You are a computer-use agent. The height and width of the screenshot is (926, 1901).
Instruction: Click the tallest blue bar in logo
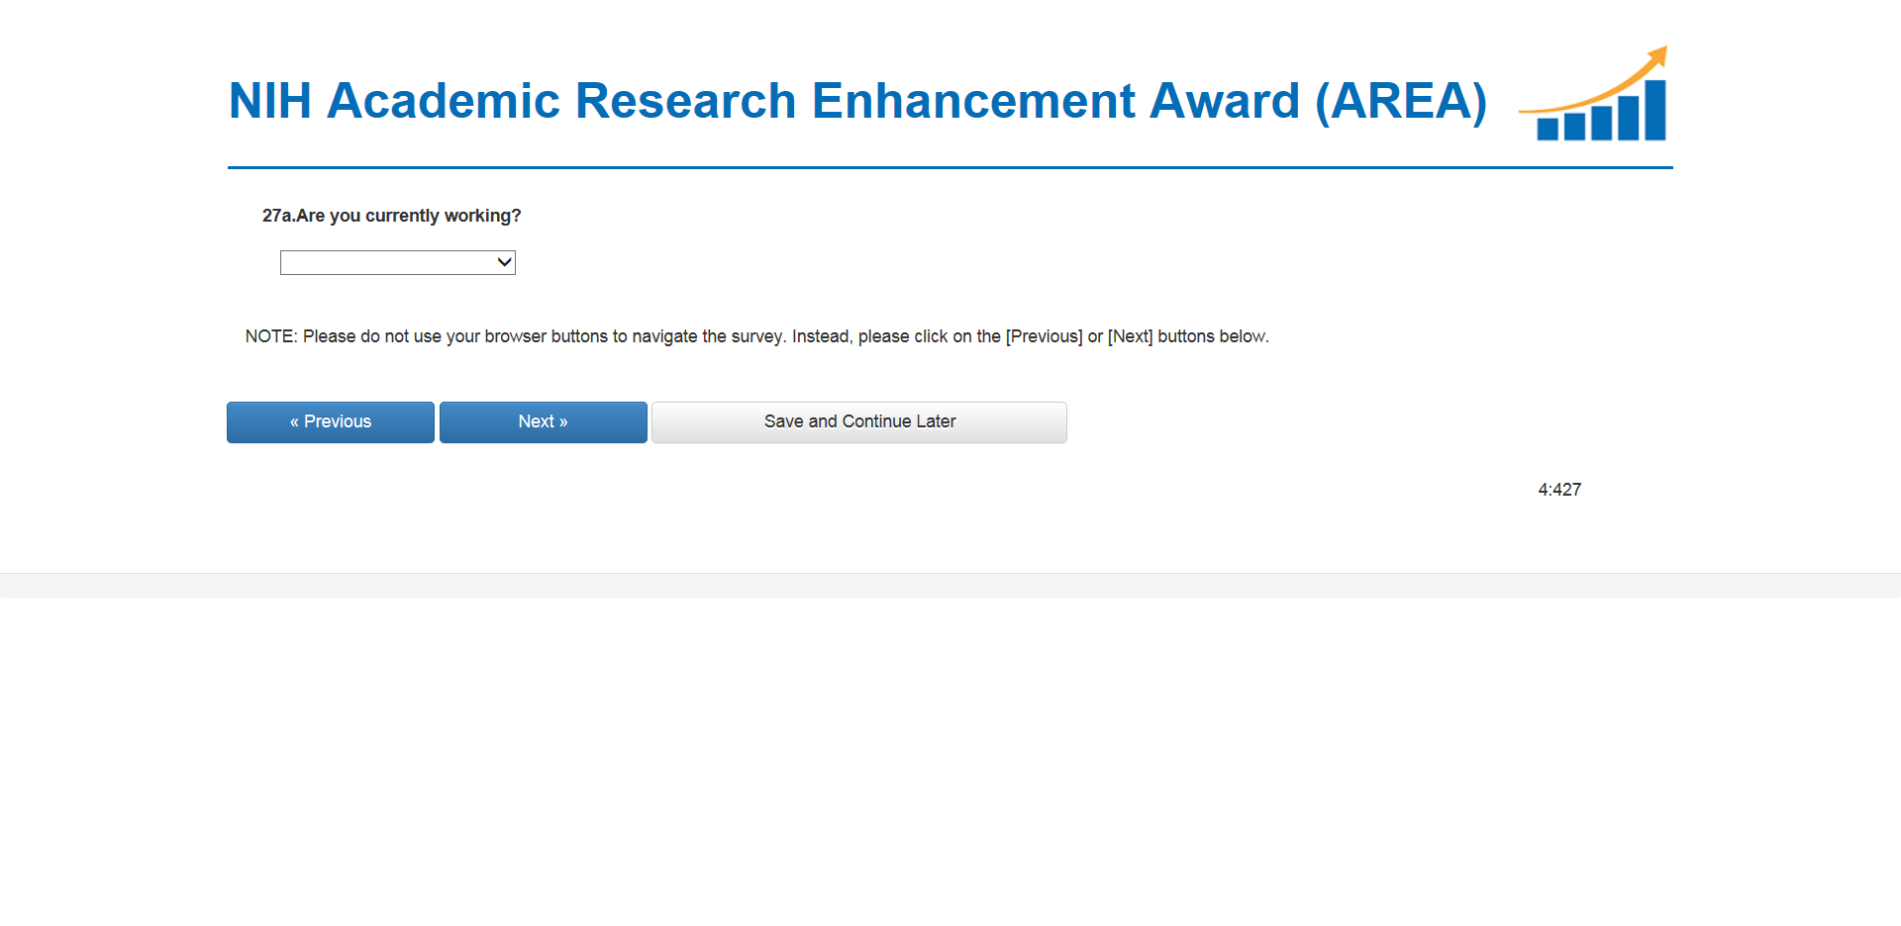point(1654,111)
